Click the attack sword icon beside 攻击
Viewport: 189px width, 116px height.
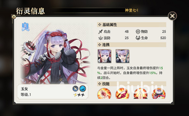click(x=100, y=32)
